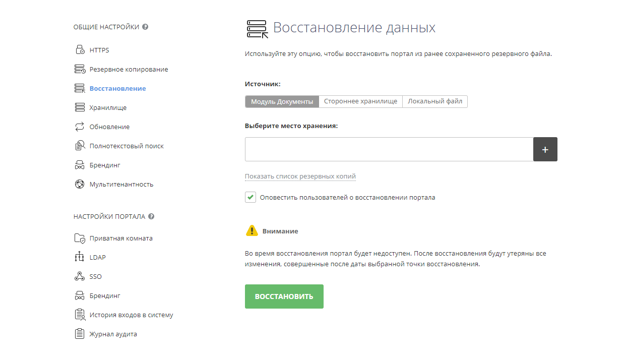Select the Стороннее хранилище source tab
This screenshot has height=357, width=625.
point(361,101)
